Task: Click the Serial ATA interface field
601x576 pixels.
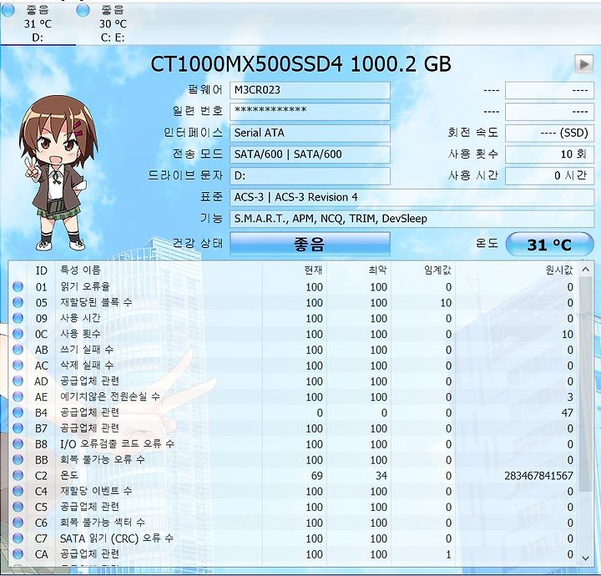Action: [310, 133]
